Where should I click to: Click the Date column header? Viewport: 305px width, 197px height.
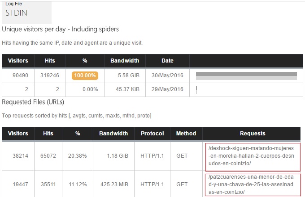[x=167, y=61]
